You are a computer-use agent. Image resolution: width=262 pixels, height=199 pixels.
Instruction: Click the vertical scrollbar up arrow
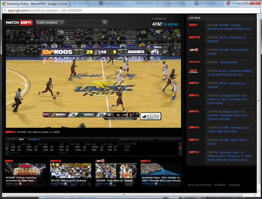pyautogui.click(x=259, y=16)
